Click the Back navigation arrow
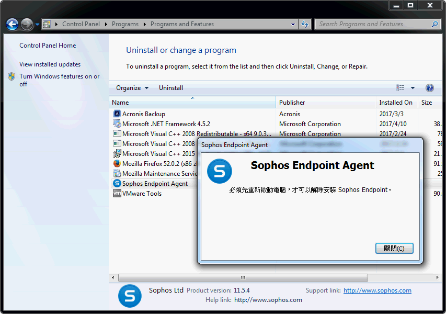 pos(12,24)
